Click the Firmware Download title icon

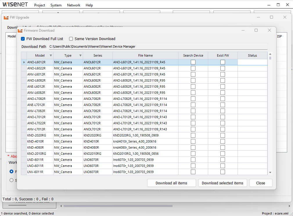pos(20,30)
